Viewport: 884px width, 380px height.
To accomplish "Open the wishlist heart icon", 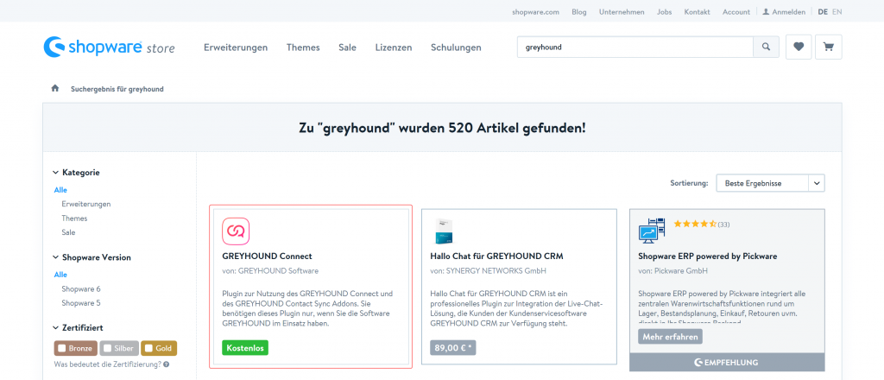I will [x=799, y=47].
